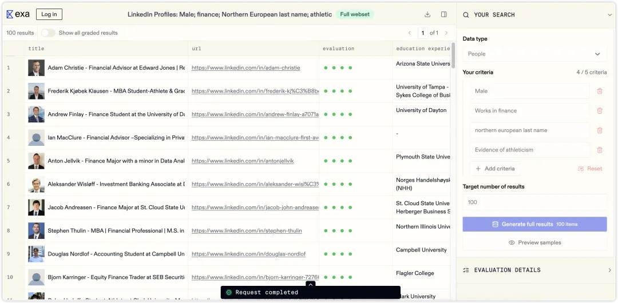
Task: Click Aleksander Wisløff profile photo
Action: pyautogui.click(x=36, y=184)
